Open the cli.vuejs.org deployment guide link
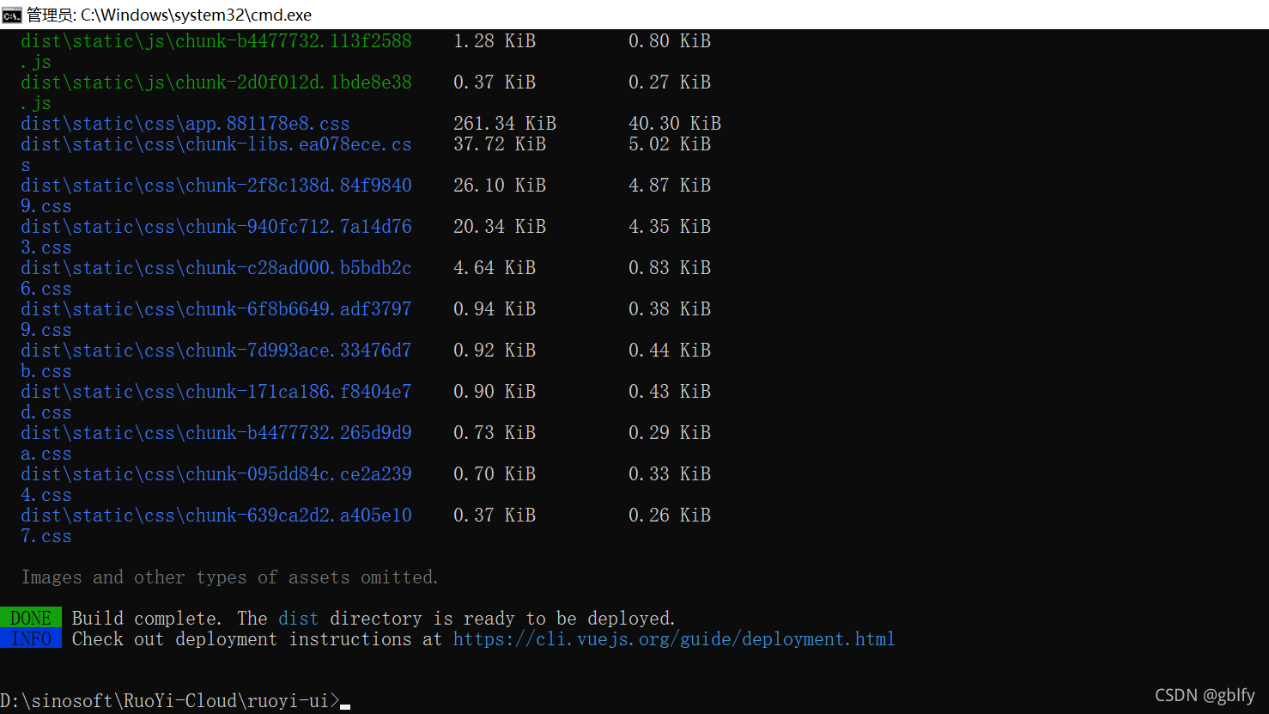The height and width of the screenshot is (714, 1269). click(674, 639)
